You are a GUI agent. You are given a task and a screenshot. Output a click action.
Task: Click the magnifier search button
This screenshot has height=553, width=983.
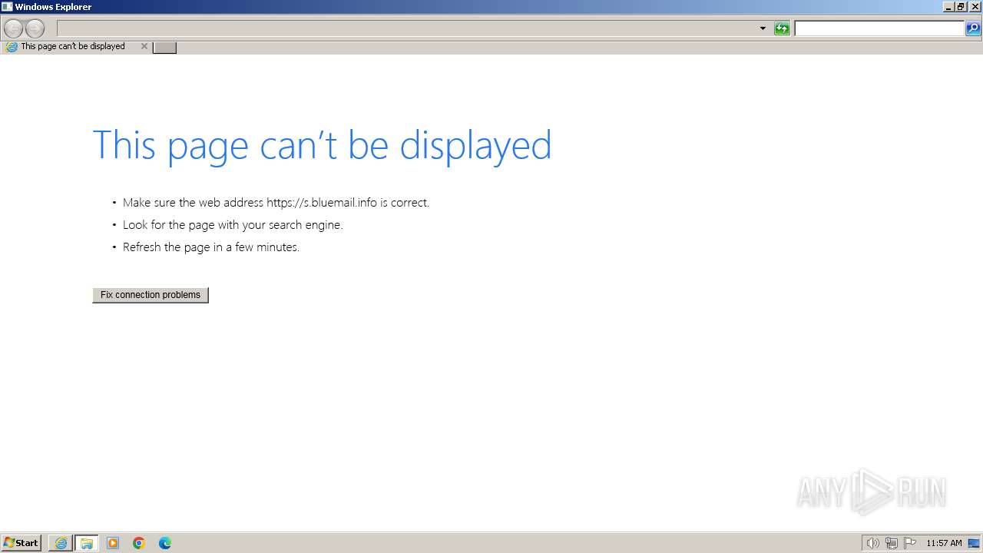tap(973, 28)
